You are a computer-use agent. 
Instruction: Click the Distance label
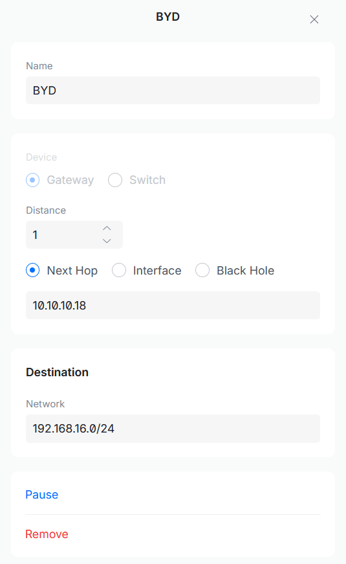pyautogui.click(x=46, y=210)
